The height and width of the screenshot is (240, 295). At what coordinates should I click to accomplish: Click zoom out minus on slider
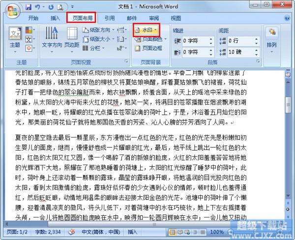(231, 232)
